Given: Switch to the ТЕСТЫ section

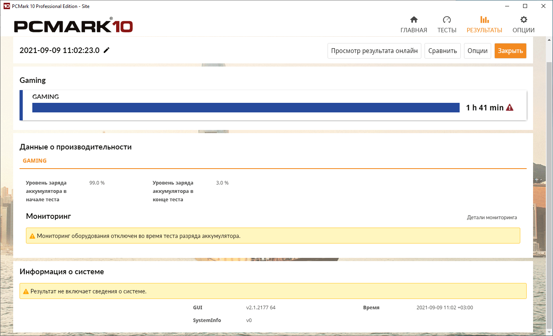Looking at the screenshot, I should coord(447,24).
